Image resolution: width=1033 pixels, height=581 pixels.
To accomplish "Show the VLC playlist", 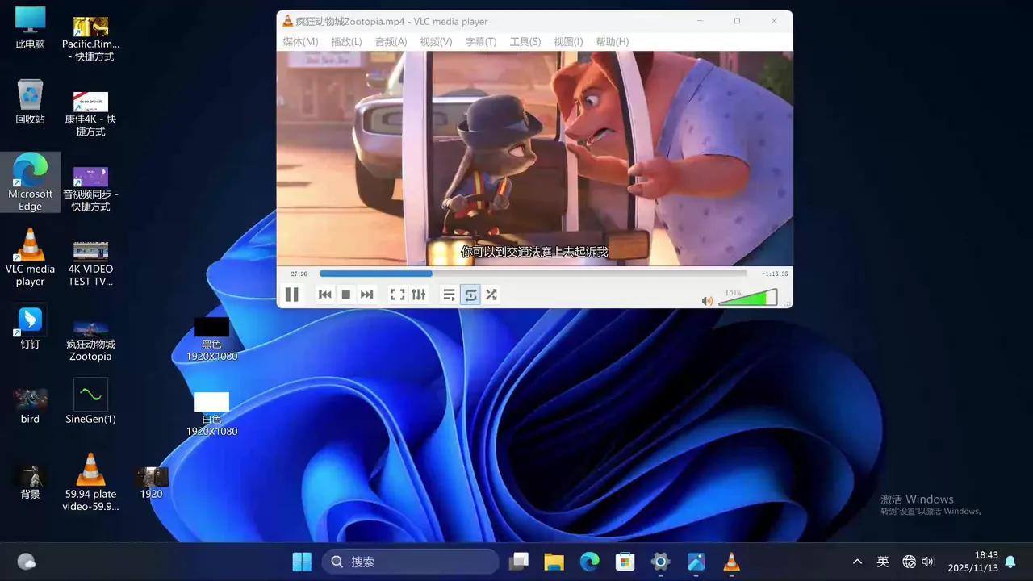I will point(450,295).
